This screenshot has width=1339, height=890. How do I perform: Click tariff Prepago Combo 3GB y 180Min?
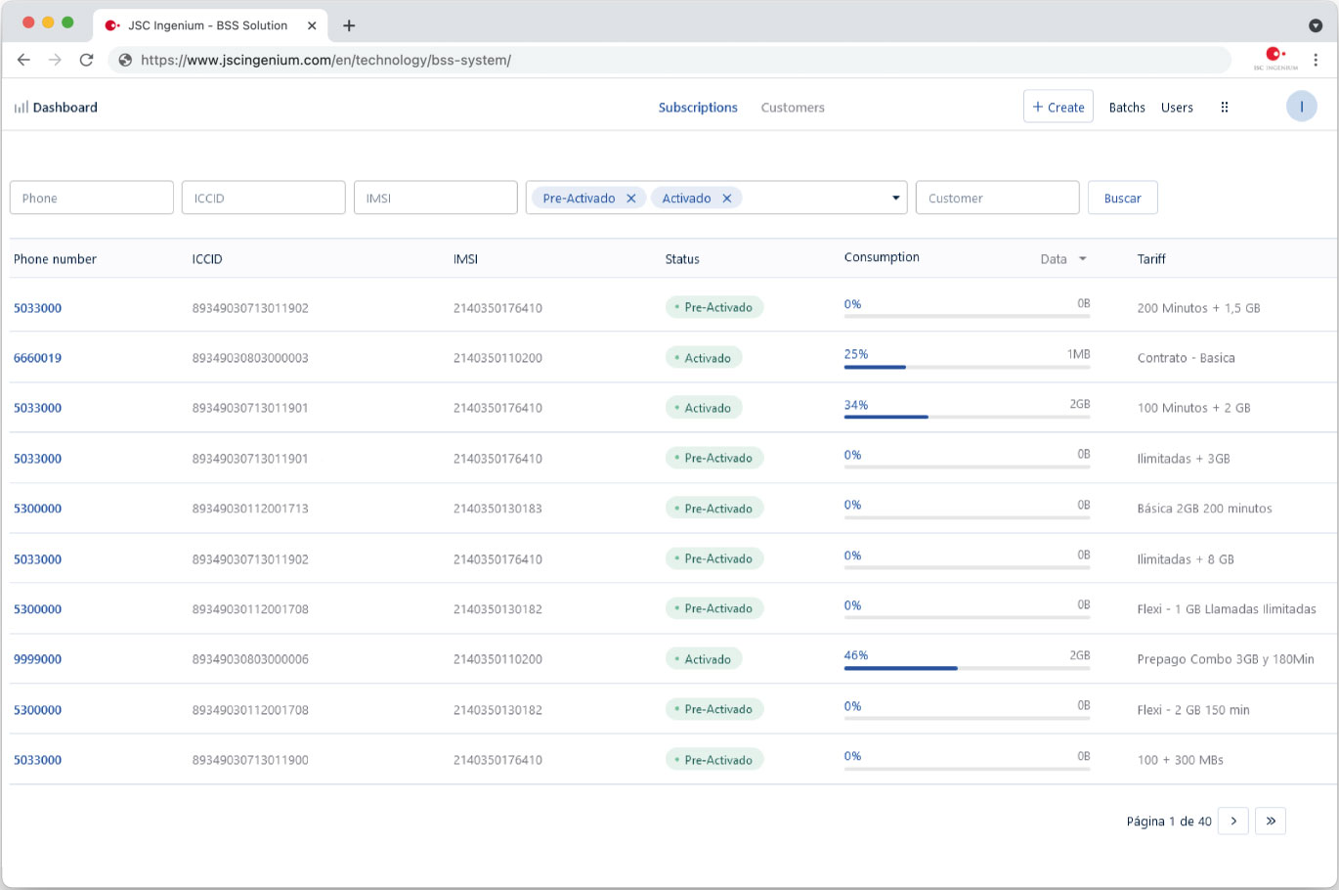point(1226,659)
